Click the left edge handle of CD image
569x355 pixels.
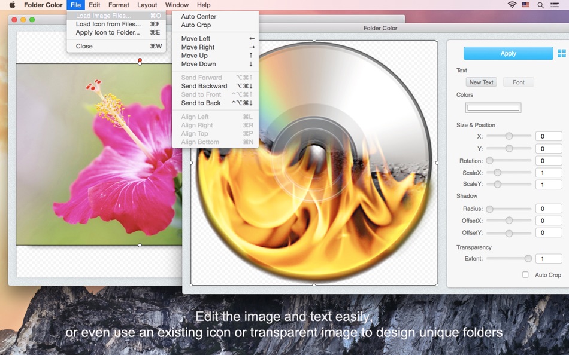coord(192,163)
